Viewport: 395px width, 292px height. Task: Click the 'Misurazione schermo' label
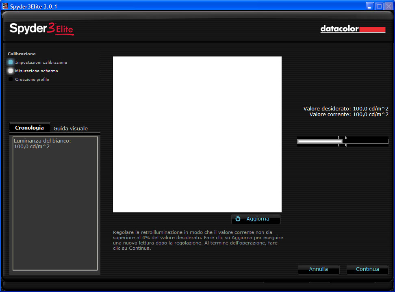(37, 71)
